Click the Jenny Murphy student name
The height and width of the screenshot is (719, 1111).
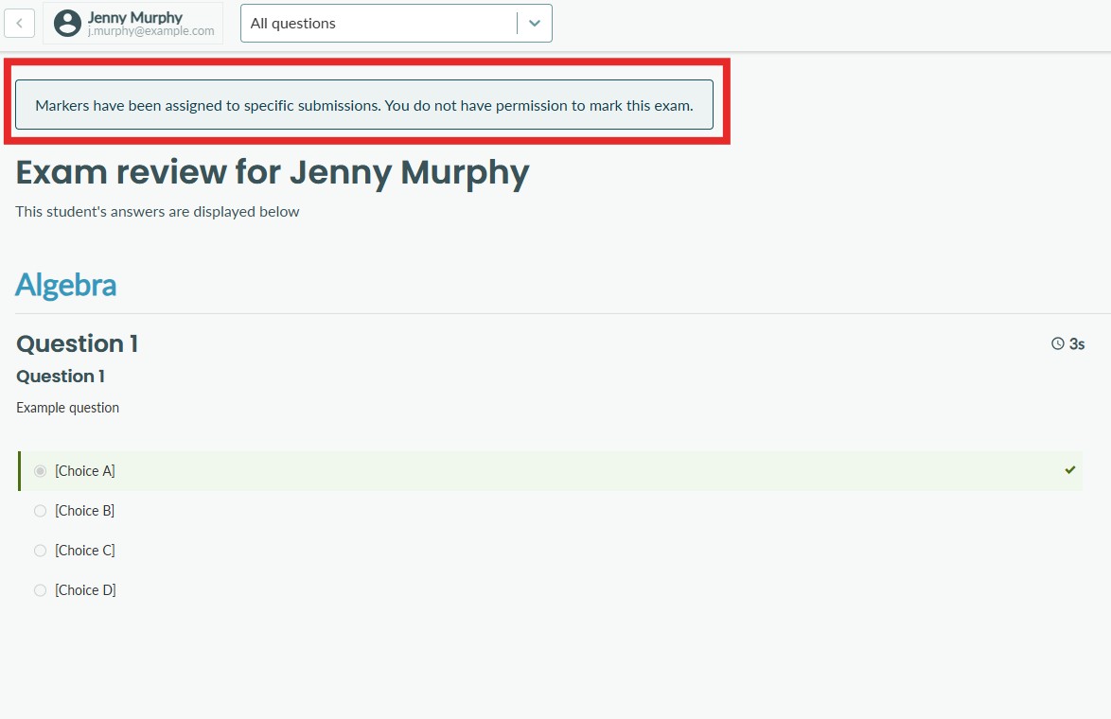tap(135, 17)
